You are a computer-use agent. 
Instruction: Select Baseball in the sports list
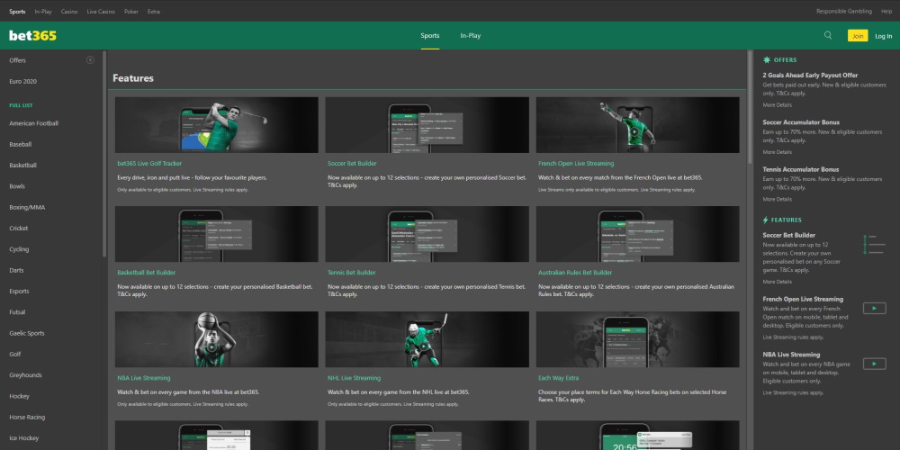tap(21, 145)
